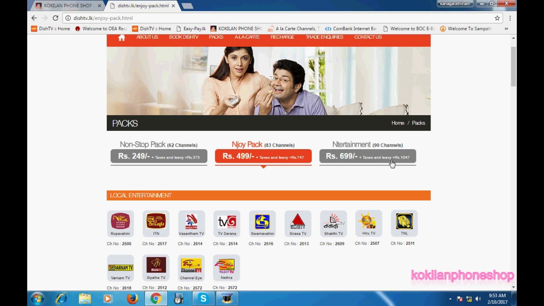This screenshot has width=544, height=306.
Task: Open the A-LA-CARTE menu item
Action: click(247, 37)
